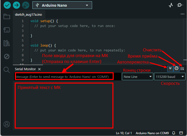Open Serial Monitor magnifier icon in toolbar
Viewport: 187px width, 136px height.
tap(180, 5)
